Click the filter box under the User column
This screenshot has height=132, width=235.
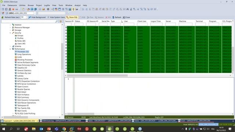point(129,24)
